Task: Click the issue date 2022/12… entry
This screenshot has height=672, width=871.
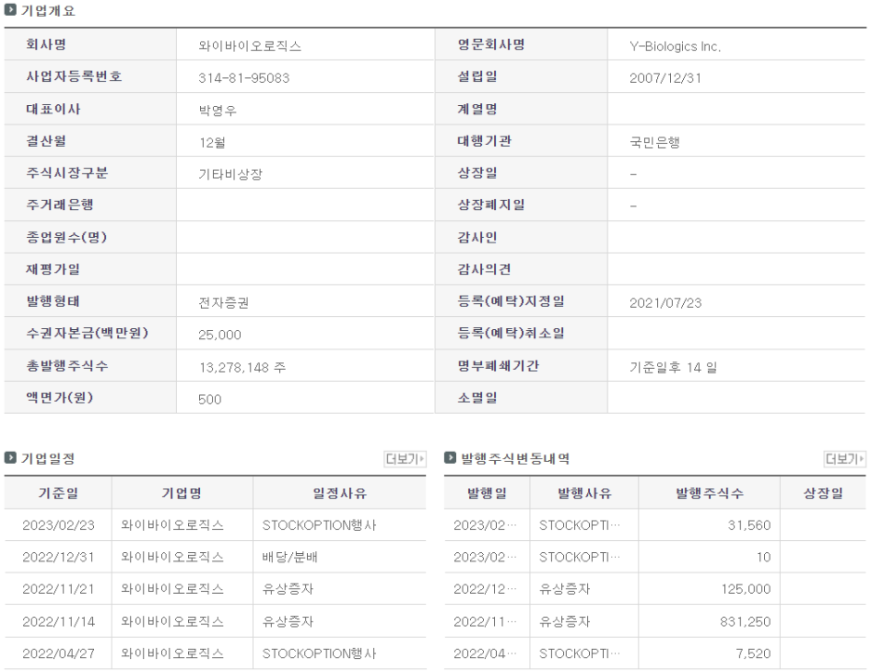Action: tap(485, 589)
